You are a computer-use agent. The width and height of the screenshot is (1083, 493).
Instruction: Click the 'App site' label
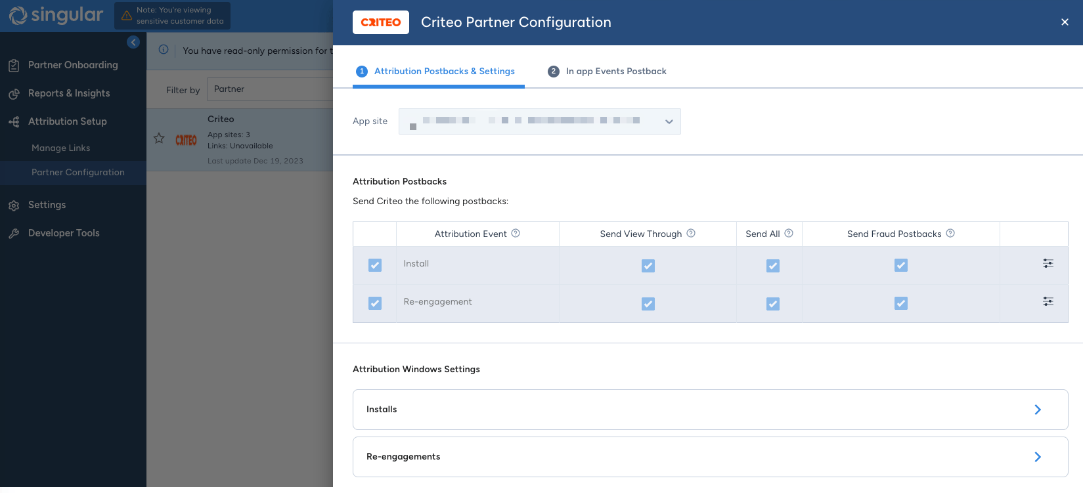pyautogui.click(x=370, y=121)
